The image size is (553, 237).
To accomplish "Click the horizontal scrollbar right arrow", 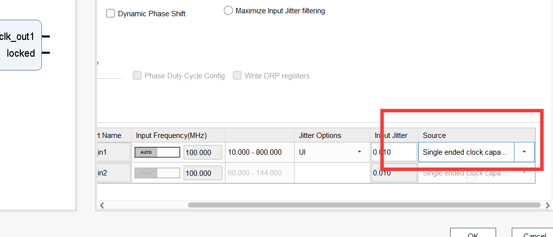I will tap(547, 205).
